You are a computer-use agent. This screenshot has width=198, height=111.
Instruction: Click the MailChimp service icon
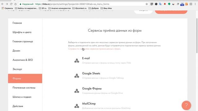77,106
